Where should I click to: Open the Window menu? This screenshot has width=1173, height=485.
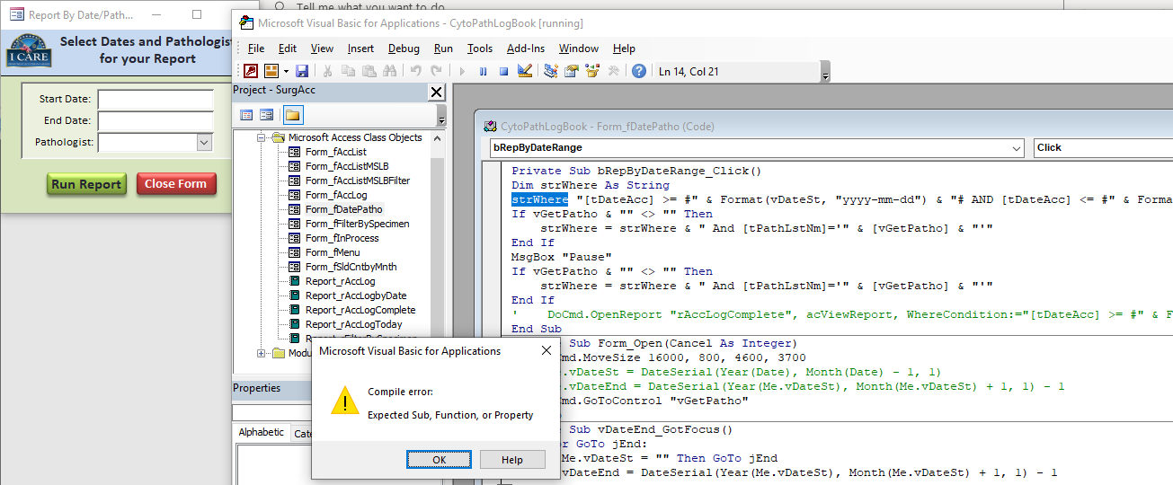(x=579, y=48)
